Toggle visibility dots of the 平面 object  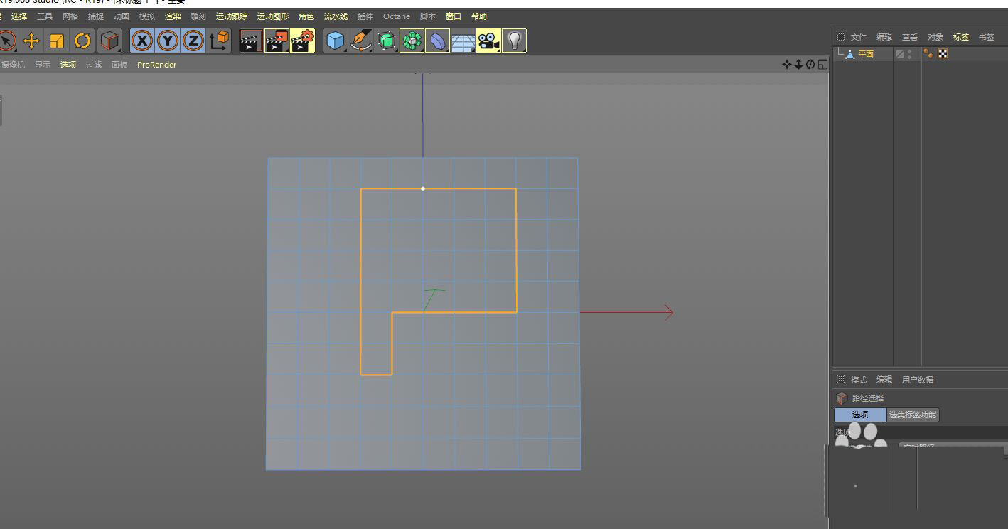pos(910,54)
